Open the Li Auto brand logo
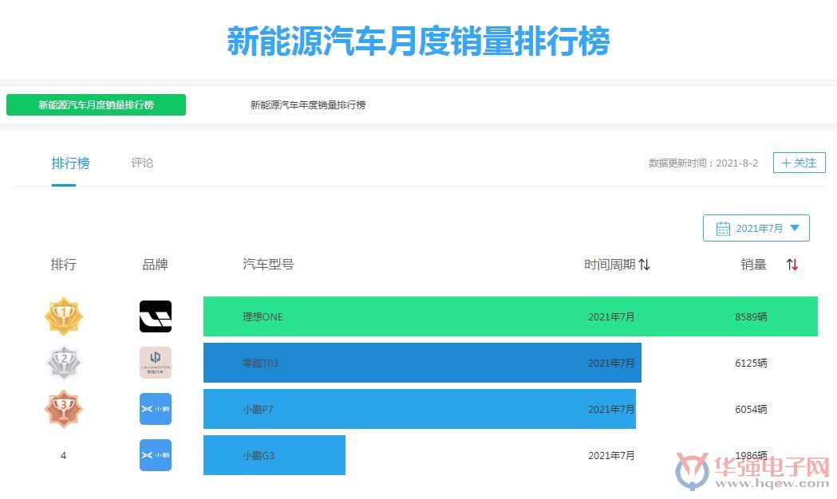Screen dimensions: 837x499 click(156, 316)
